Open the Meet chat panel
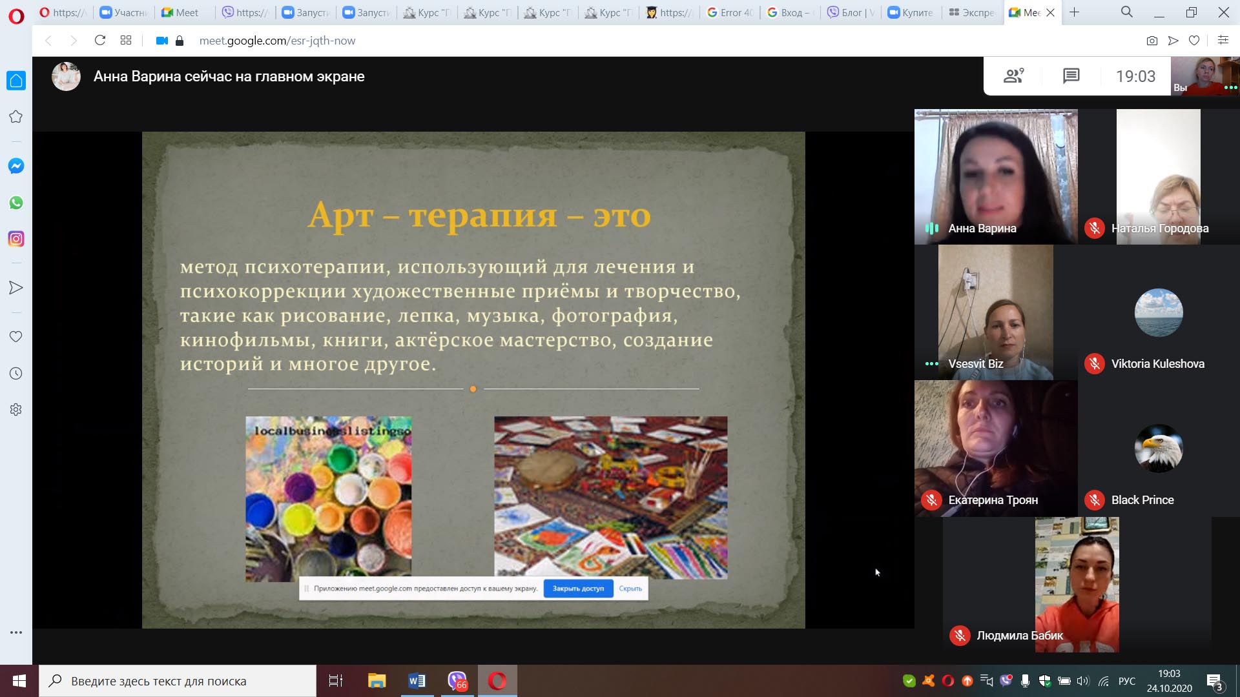Screen dimensions: 1240x697 (x=1071, y=76)
